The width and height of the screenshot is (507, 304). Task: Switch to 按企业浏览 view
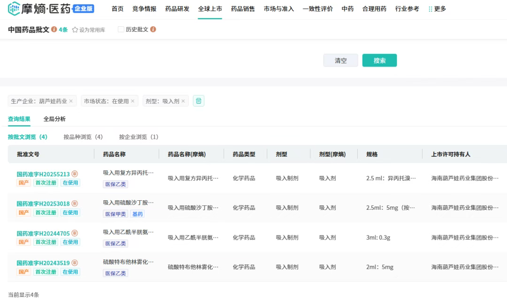point(138,137)
